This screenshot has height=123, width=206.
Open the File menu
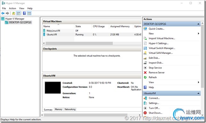tap(4, 8)
